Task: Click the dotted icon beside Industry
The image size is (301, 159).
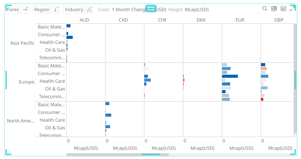Action: (90, 9)
